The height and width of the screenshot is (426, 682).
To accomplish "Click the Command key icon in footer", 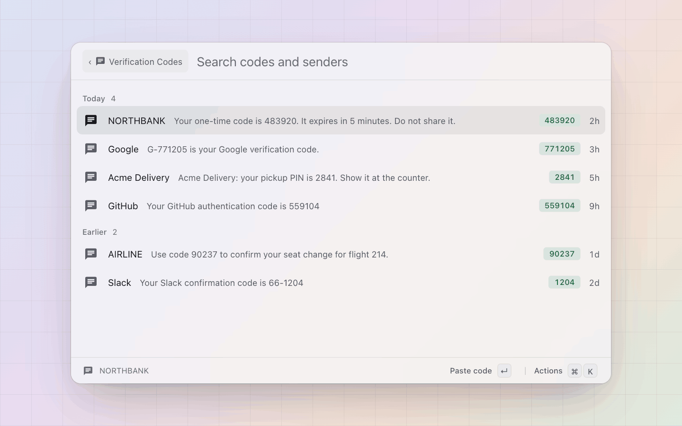I will [574, 371].
